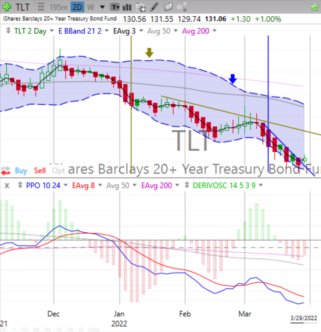Screen dimensions: 321x332
Task: Toggle the 2D timeframe button
Action: (x=77, y=7)
